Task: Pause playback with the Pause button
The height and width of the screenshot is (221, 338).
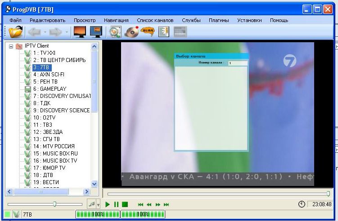Action: pyautogui.click(x=116, y=204)
